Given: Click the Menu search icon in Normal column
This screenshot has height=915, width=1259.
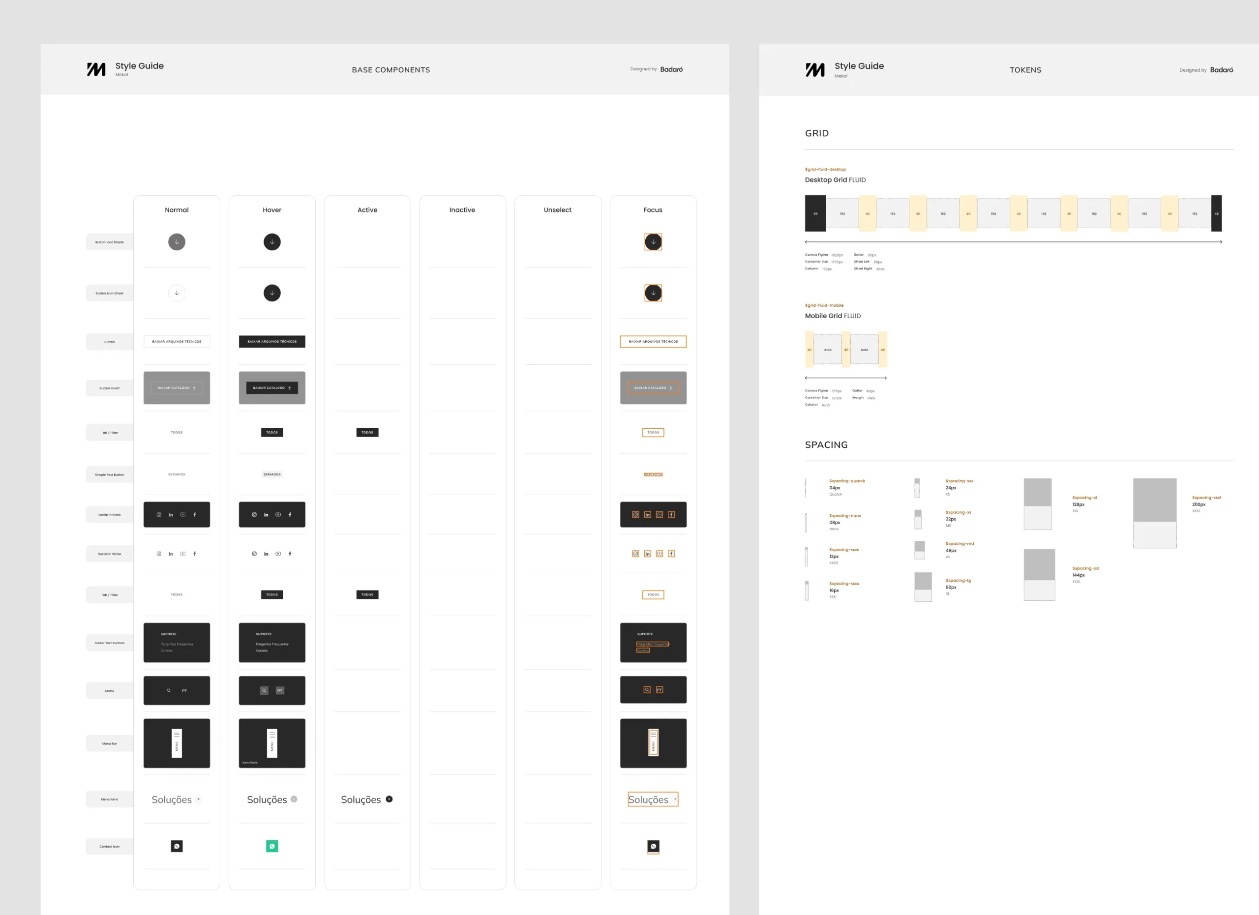Looking at the screenshot, I should point(169,691).
